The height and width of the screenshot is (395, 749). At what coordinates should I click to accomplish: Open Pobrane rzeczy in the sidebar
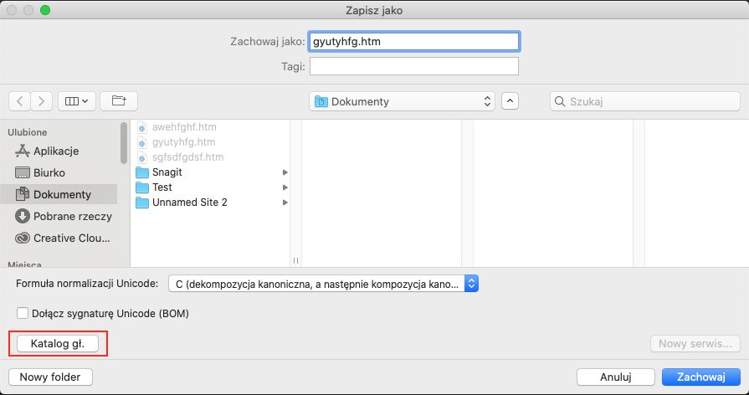click(x=72, y=216)
